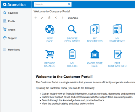Viewport: 135px width, 112px height.
Task: Click the delete trash toolbar icon
Action: coord(49,18)
